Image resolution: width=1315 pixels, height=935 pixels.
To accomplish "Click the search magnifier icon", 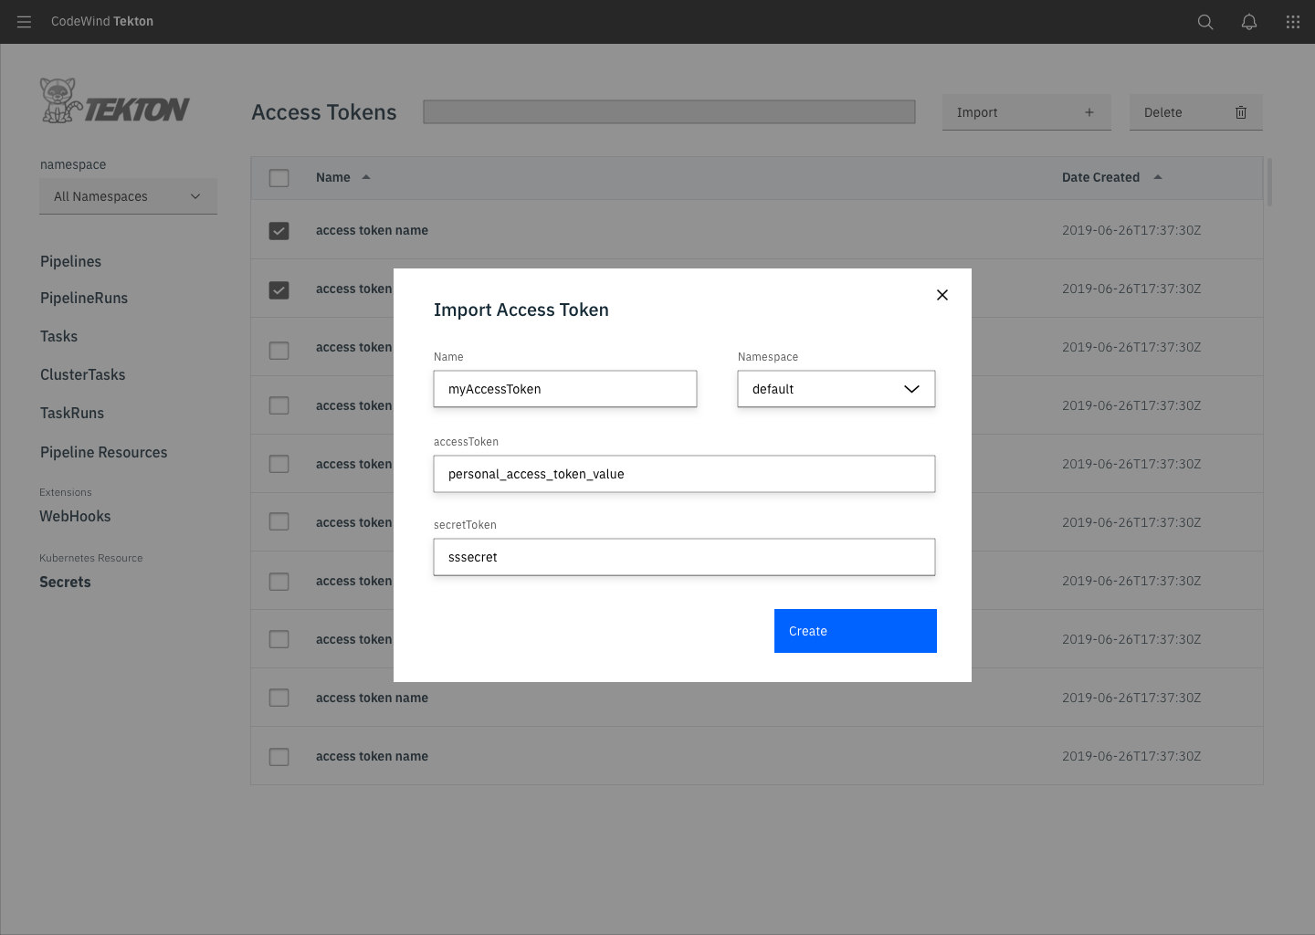I will pyautogui.click(x=1205, y=21).
